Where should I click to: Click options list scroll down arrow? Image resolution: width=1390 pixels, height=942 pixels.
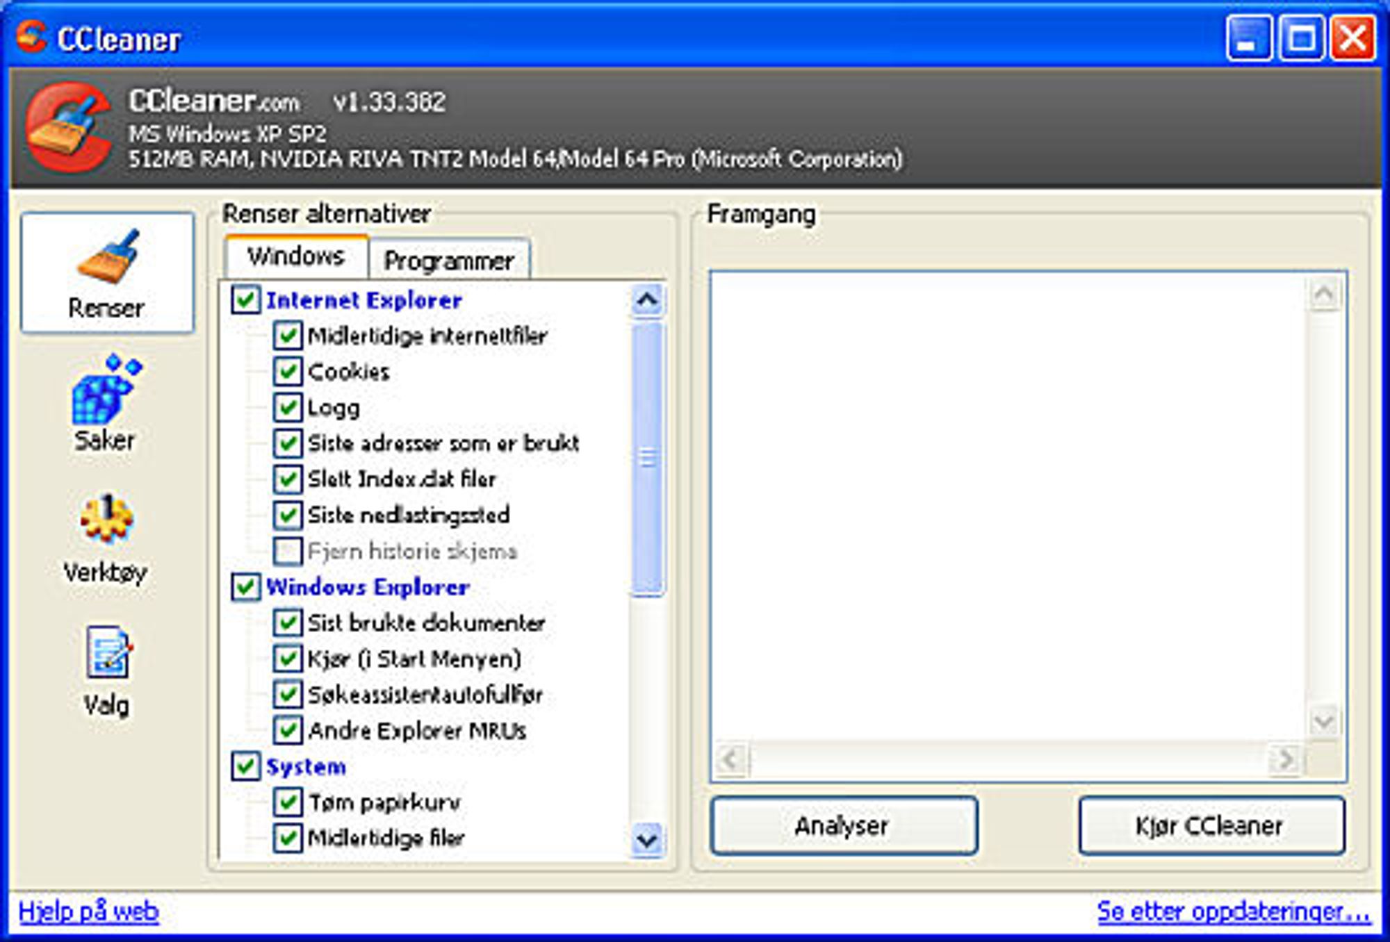(x=647, y=840)
